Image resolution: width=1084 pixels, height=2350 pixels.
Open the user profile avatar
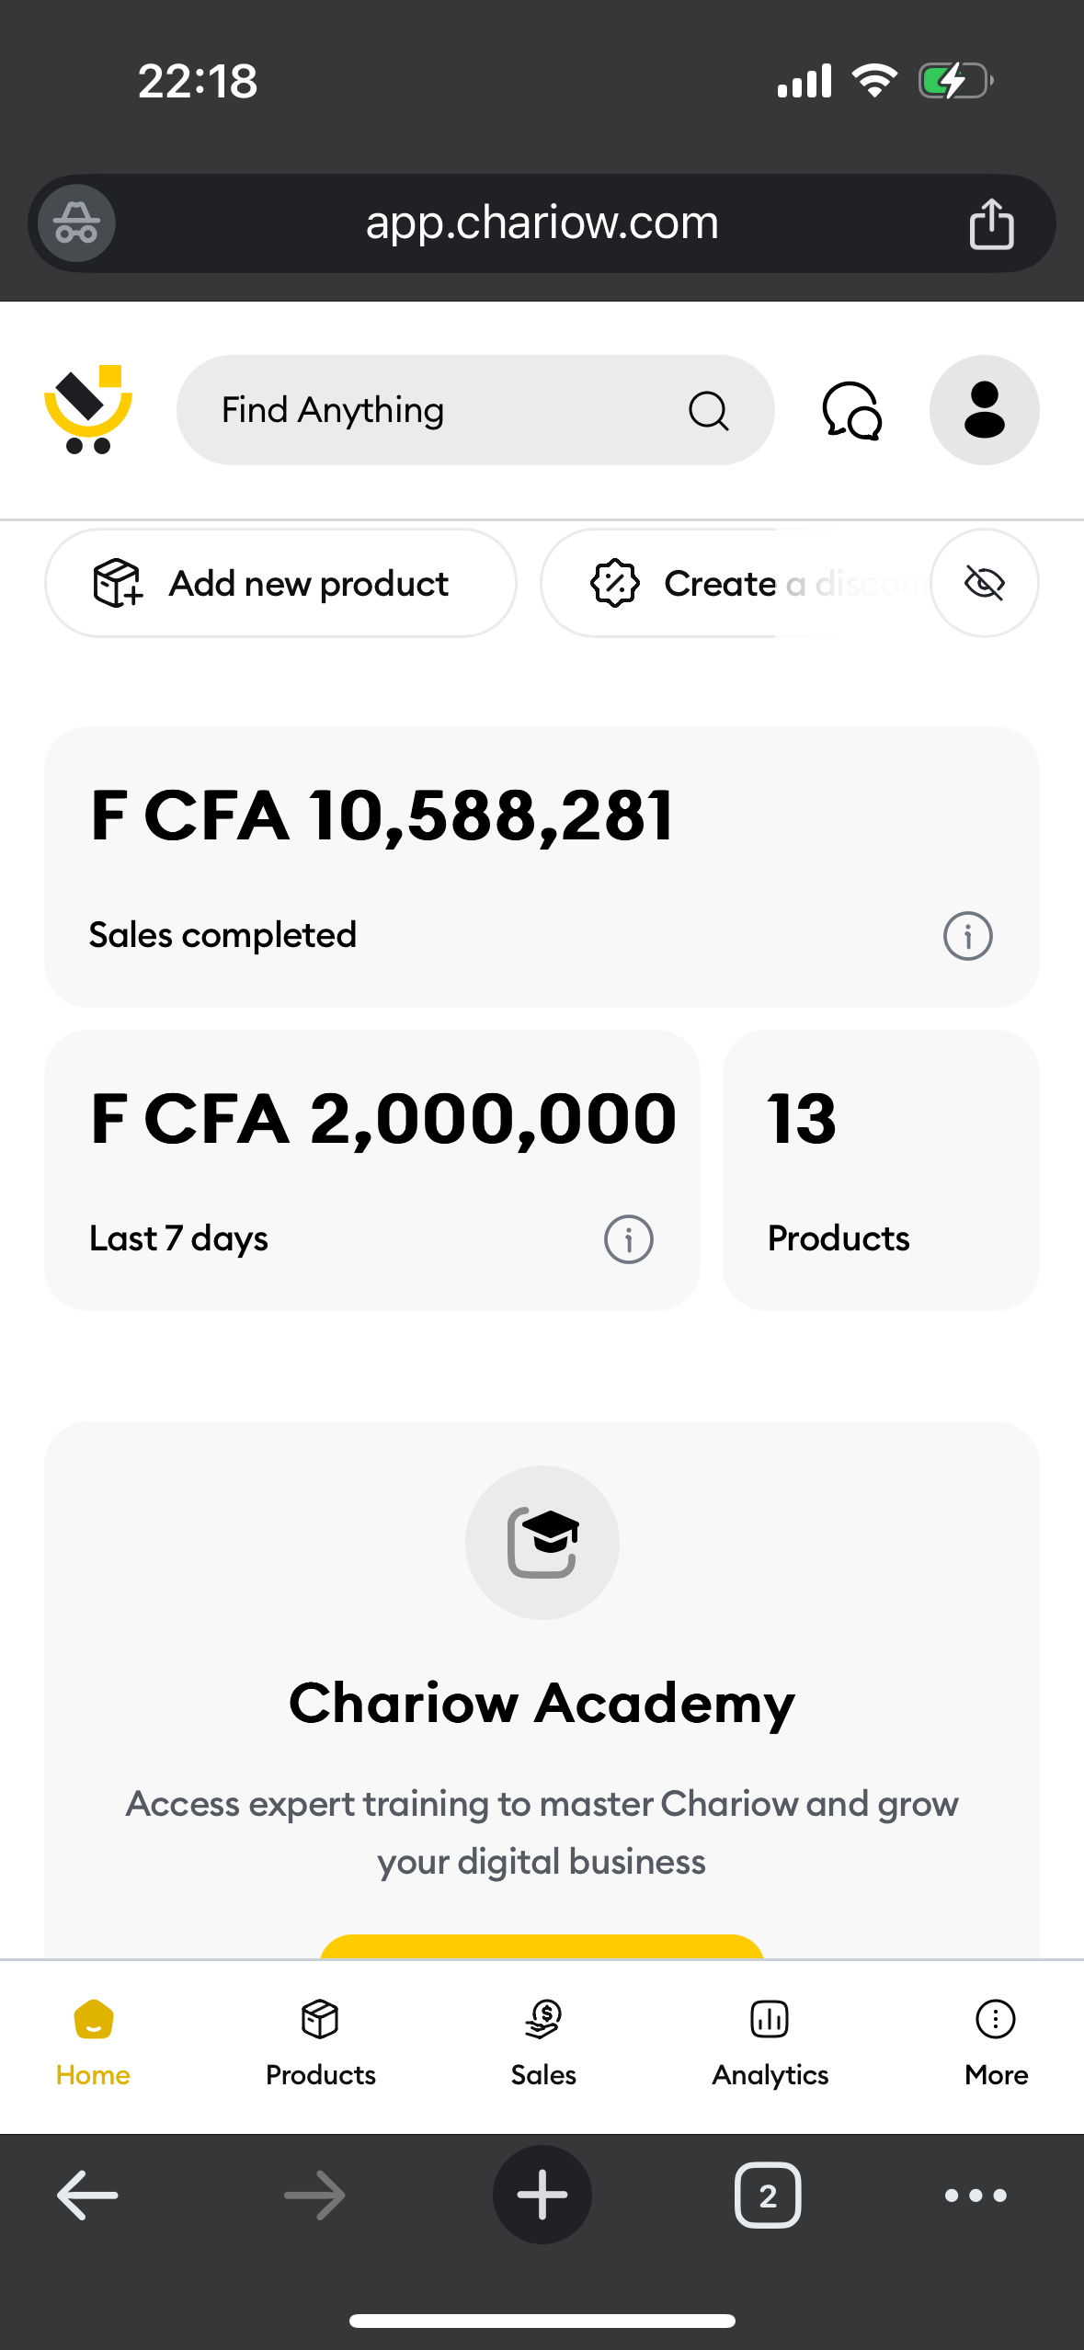pyautogui.click(x=984, y=410)
